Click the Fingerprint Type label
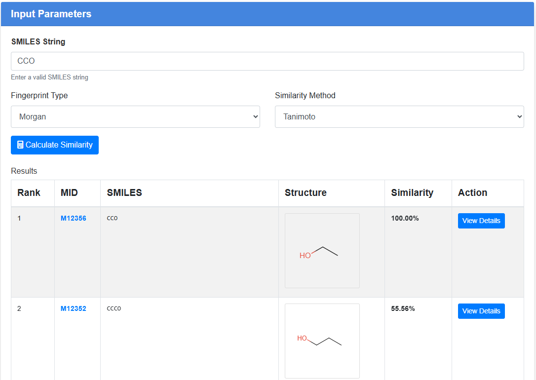536x380 pixels. coord(39,96)
